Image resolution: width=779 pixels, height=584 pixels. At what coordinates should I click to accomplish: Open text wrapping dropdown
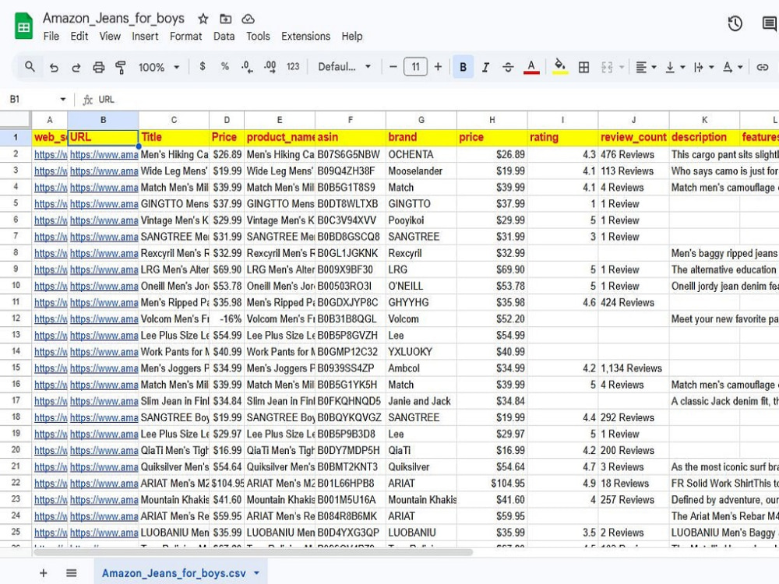703,67
